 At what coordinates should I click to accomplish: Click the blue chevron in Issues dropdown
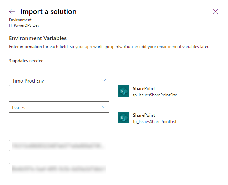pos(104,107)
